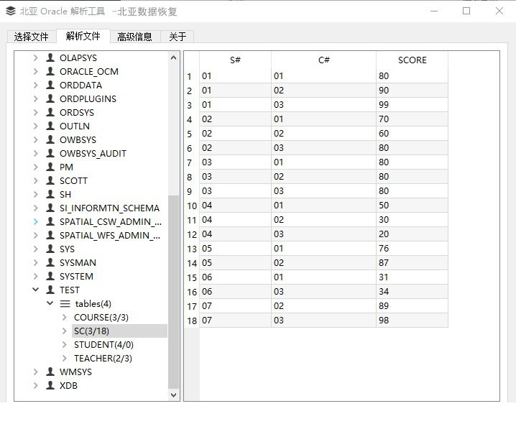Select the COURSE(3/3) table

click(x=101, y=318)
